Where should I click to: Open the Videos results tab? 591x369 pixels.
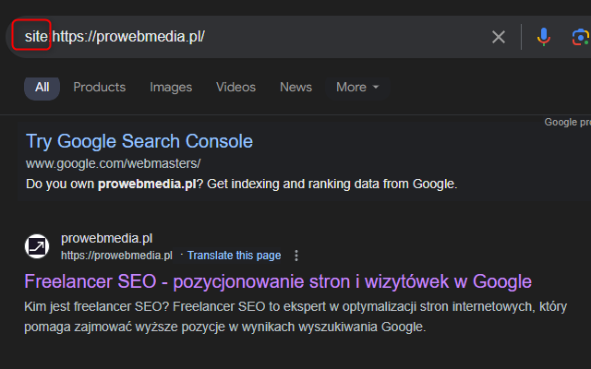(x=235, y=88)
